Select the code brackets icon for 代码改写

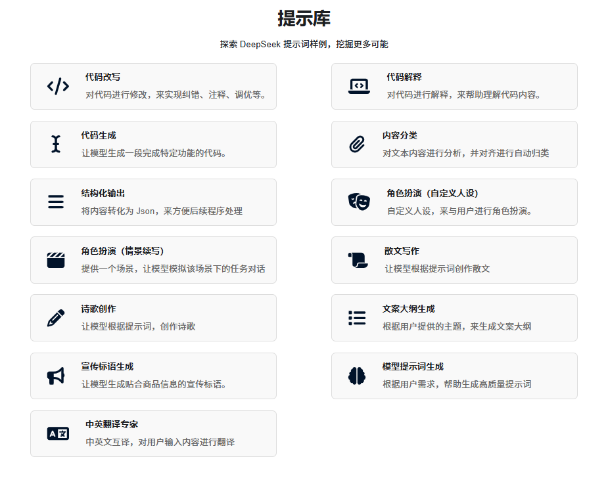pyautogui.click(x=58, y=86)
